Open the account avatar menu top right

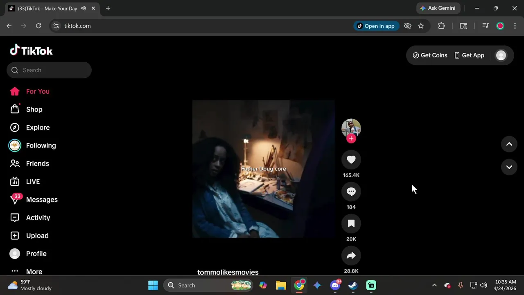pos(501,55)
